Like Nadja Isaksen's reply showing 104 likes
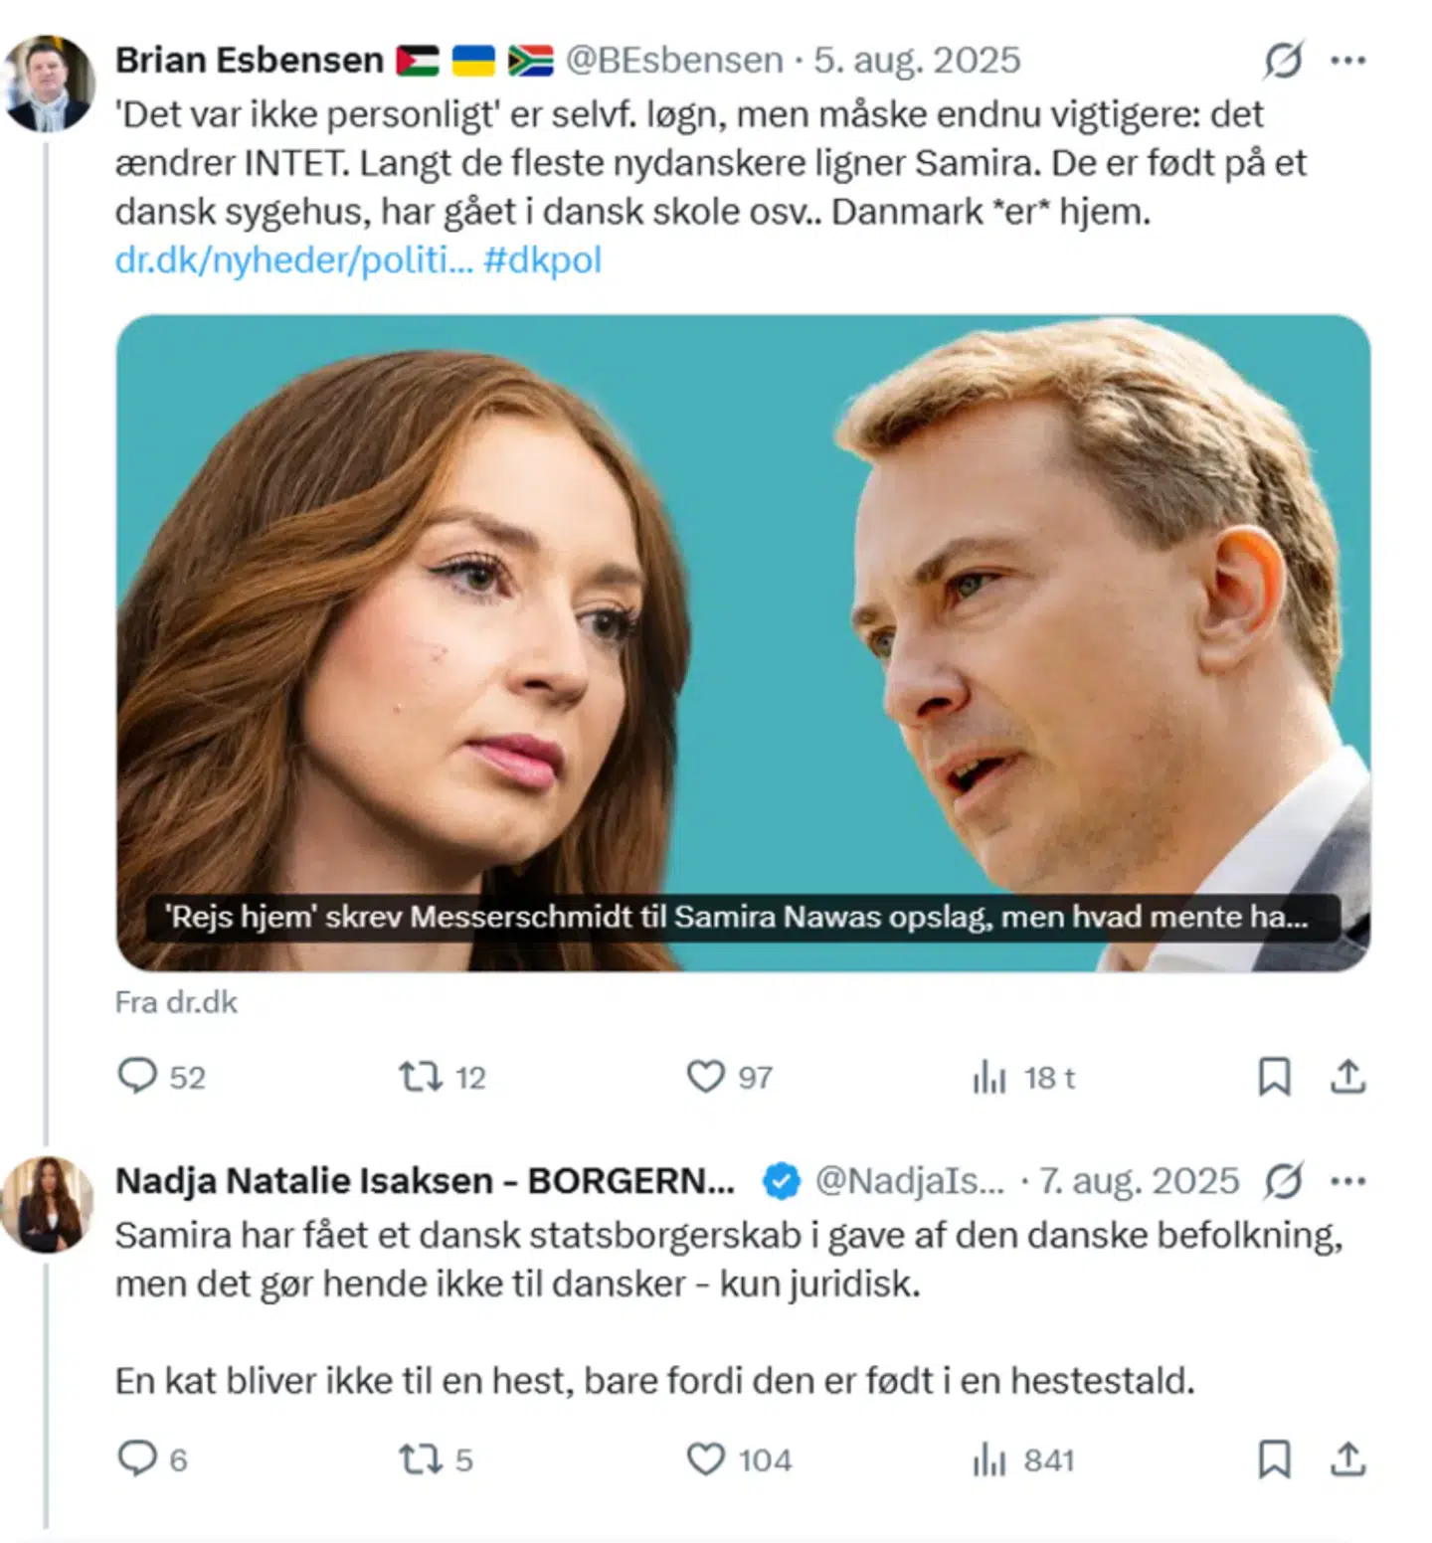Image resolution: width=1432 pixels, height=1543 pixels. coord(710,1461)
